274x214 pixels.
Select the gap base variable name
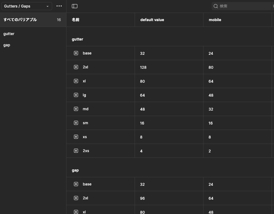(87, 184)
